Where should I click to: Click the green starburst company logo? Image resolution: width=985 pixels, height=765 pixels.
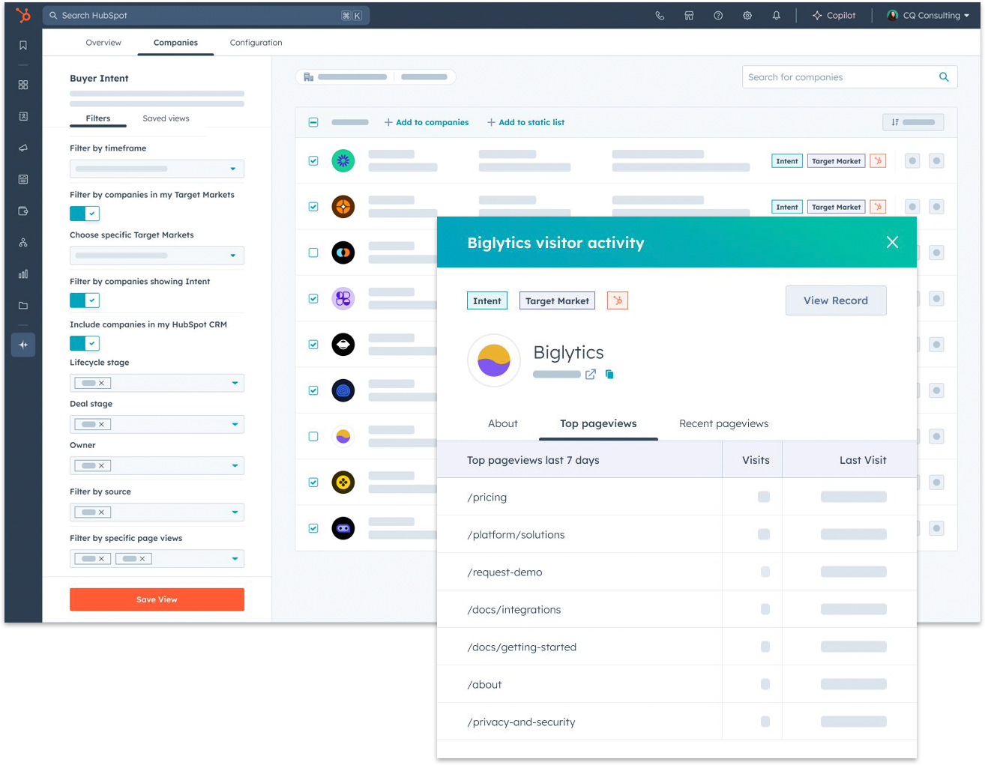(343, 160)
